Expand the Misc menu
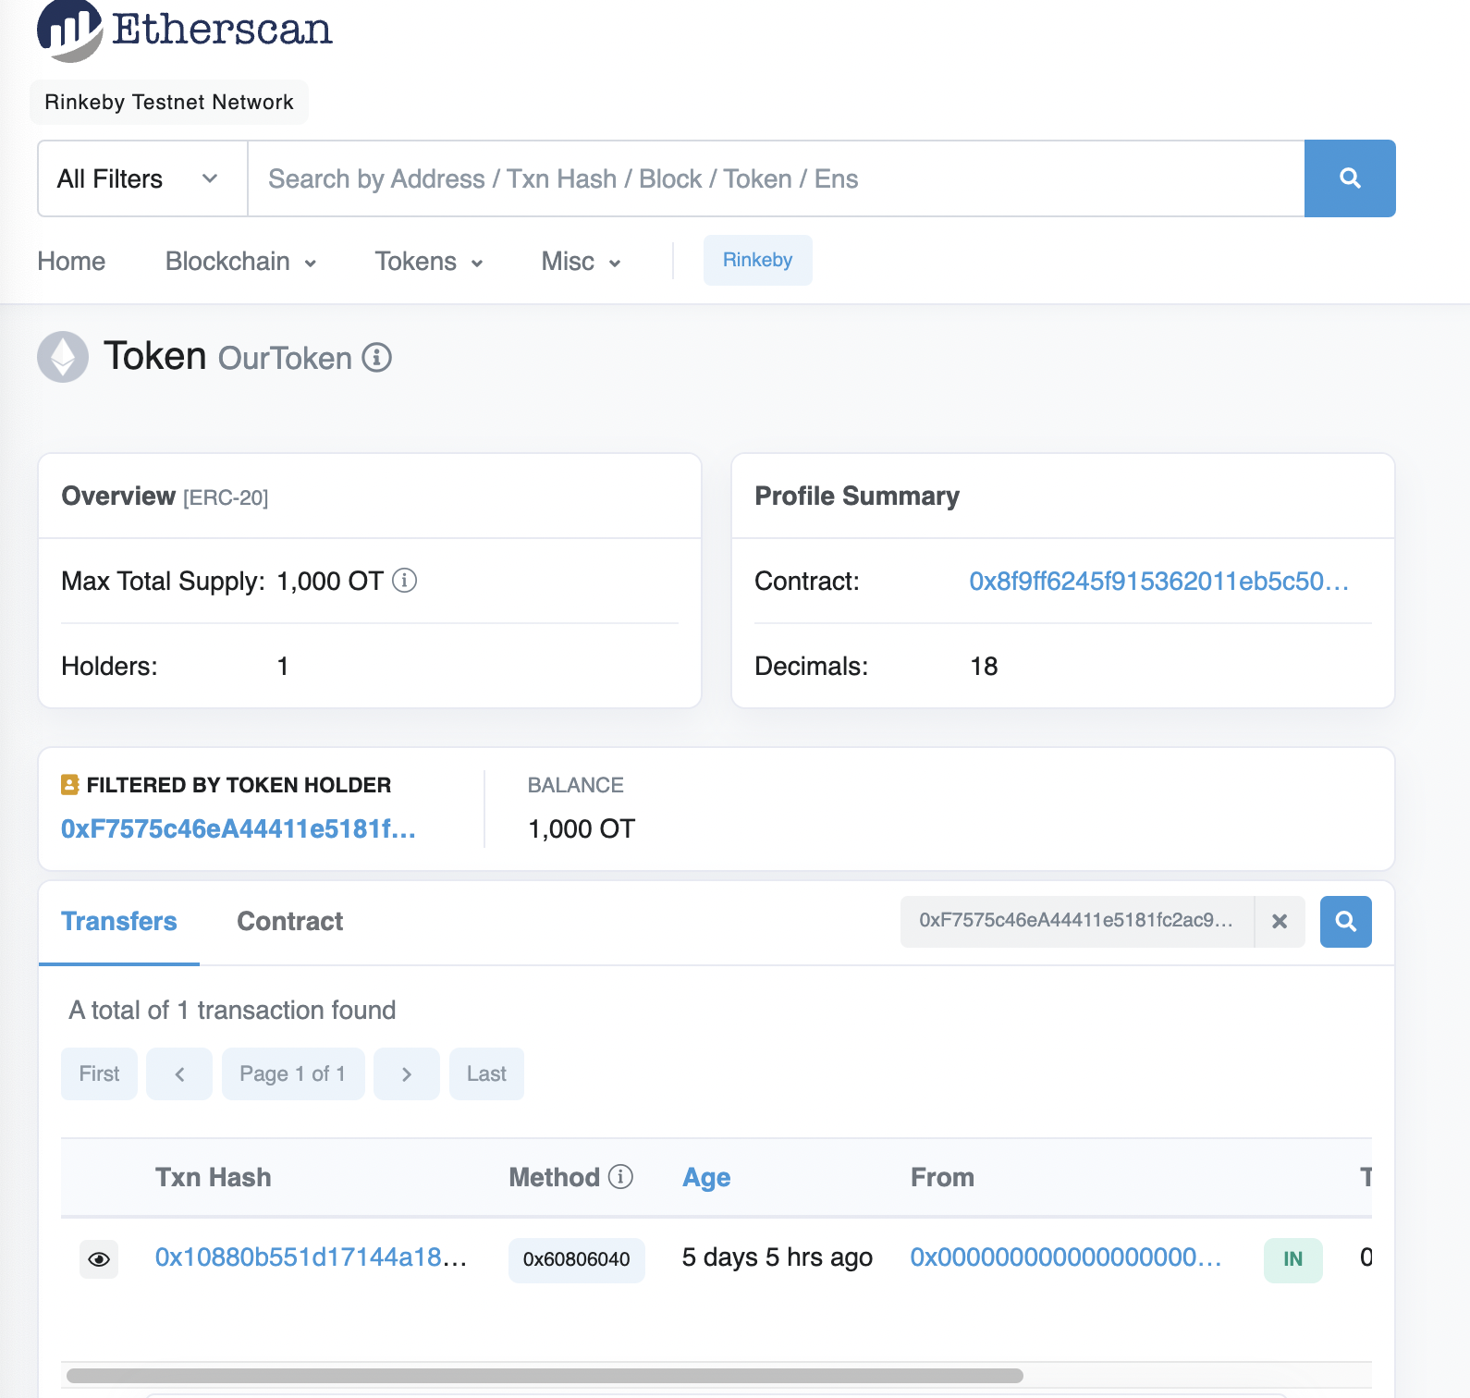1470x1398 pixels. click(581, 261)
